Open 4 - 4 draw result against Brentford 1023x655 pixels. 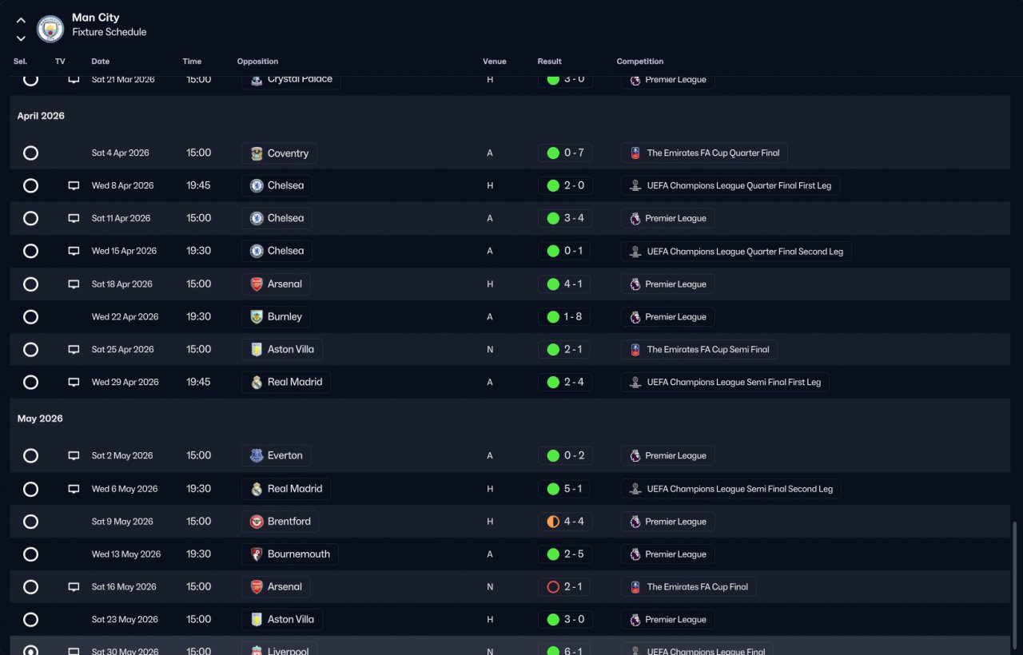(565, 522)
